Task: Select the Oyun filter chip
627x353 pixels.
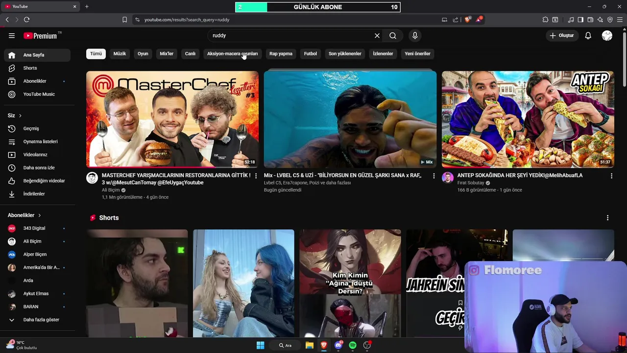Action: pyautogui.click(x=143, y=54)
